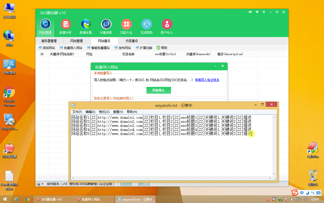Click the Notepad document icon in title bar
The image size is (324, 203).
click(x=73, y=105)
